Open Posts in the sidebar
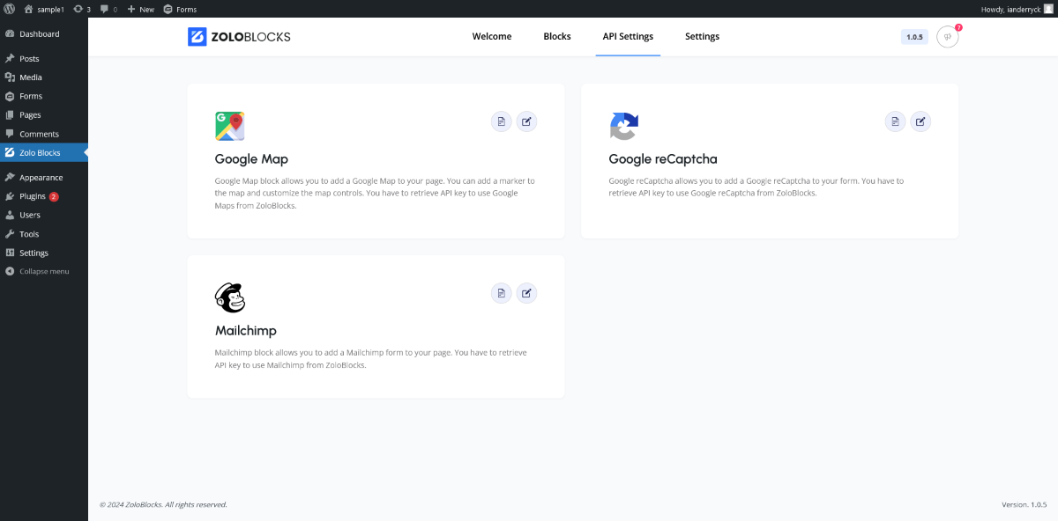Screen dimensions: 1058x521 pos(44,59)
